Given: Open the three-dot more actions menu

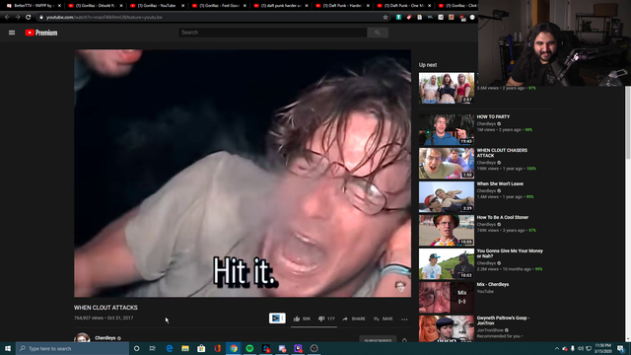Looking at the screenshot, I should [x=404, y=319].
